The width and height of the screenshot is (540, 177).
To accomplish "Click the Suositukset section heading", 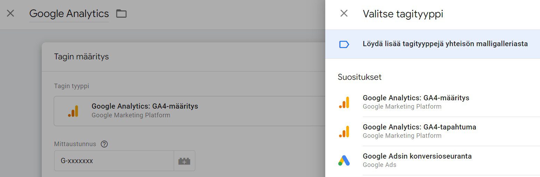I will coord(359,77).
